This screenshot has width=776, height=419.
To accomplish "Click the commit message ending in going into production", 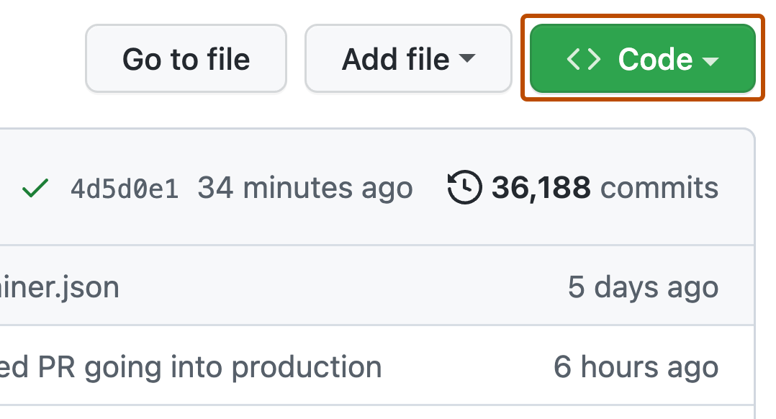I will coord(191,366).
